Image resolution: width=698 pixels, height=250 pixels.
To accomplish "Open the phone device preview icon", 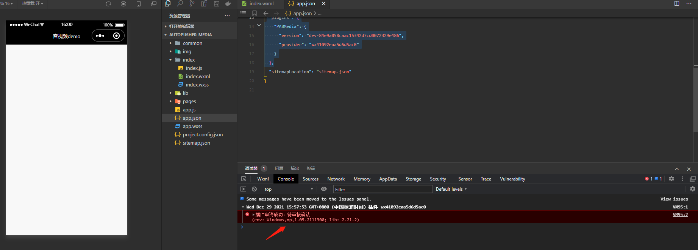I will pos(139,4).
